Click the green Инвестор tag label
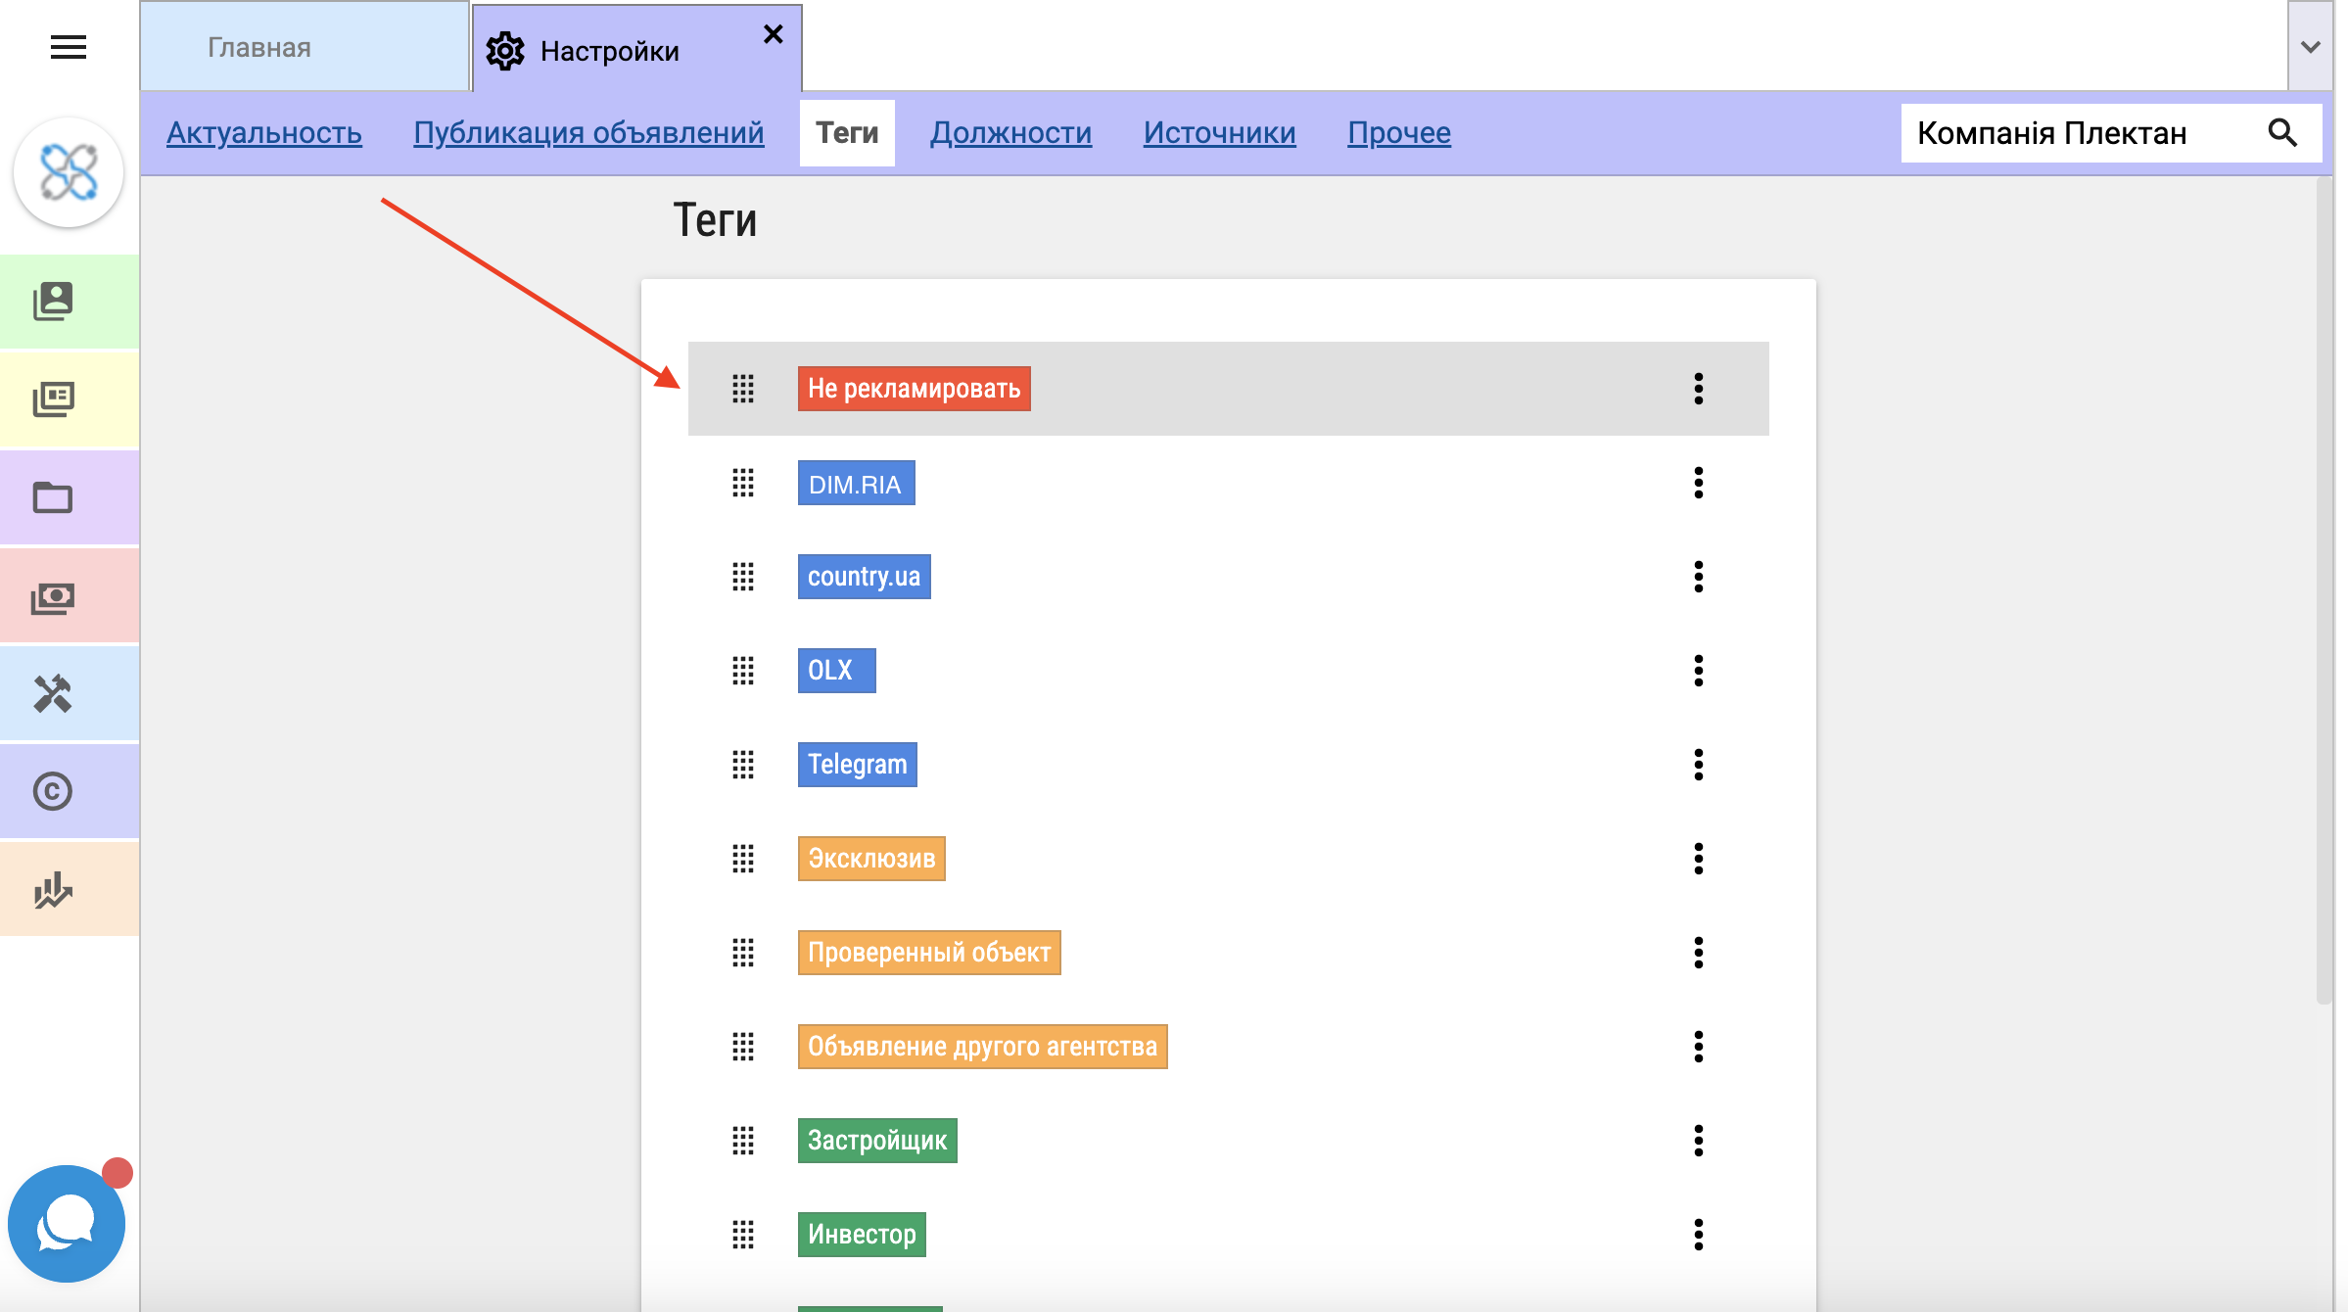The image size is (2348, 1312). (x=862, y=1235)
